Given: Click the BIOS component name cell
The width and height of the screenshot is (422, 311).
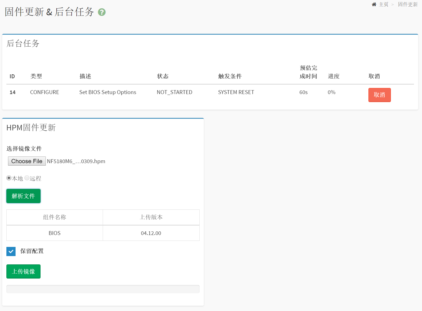Looking at the screenshot, I should [x=54, y=233].
